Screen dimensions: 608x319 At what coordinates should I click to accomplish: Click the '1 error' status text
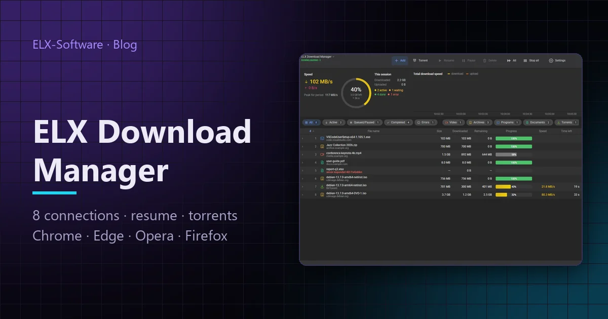point(394,94)
